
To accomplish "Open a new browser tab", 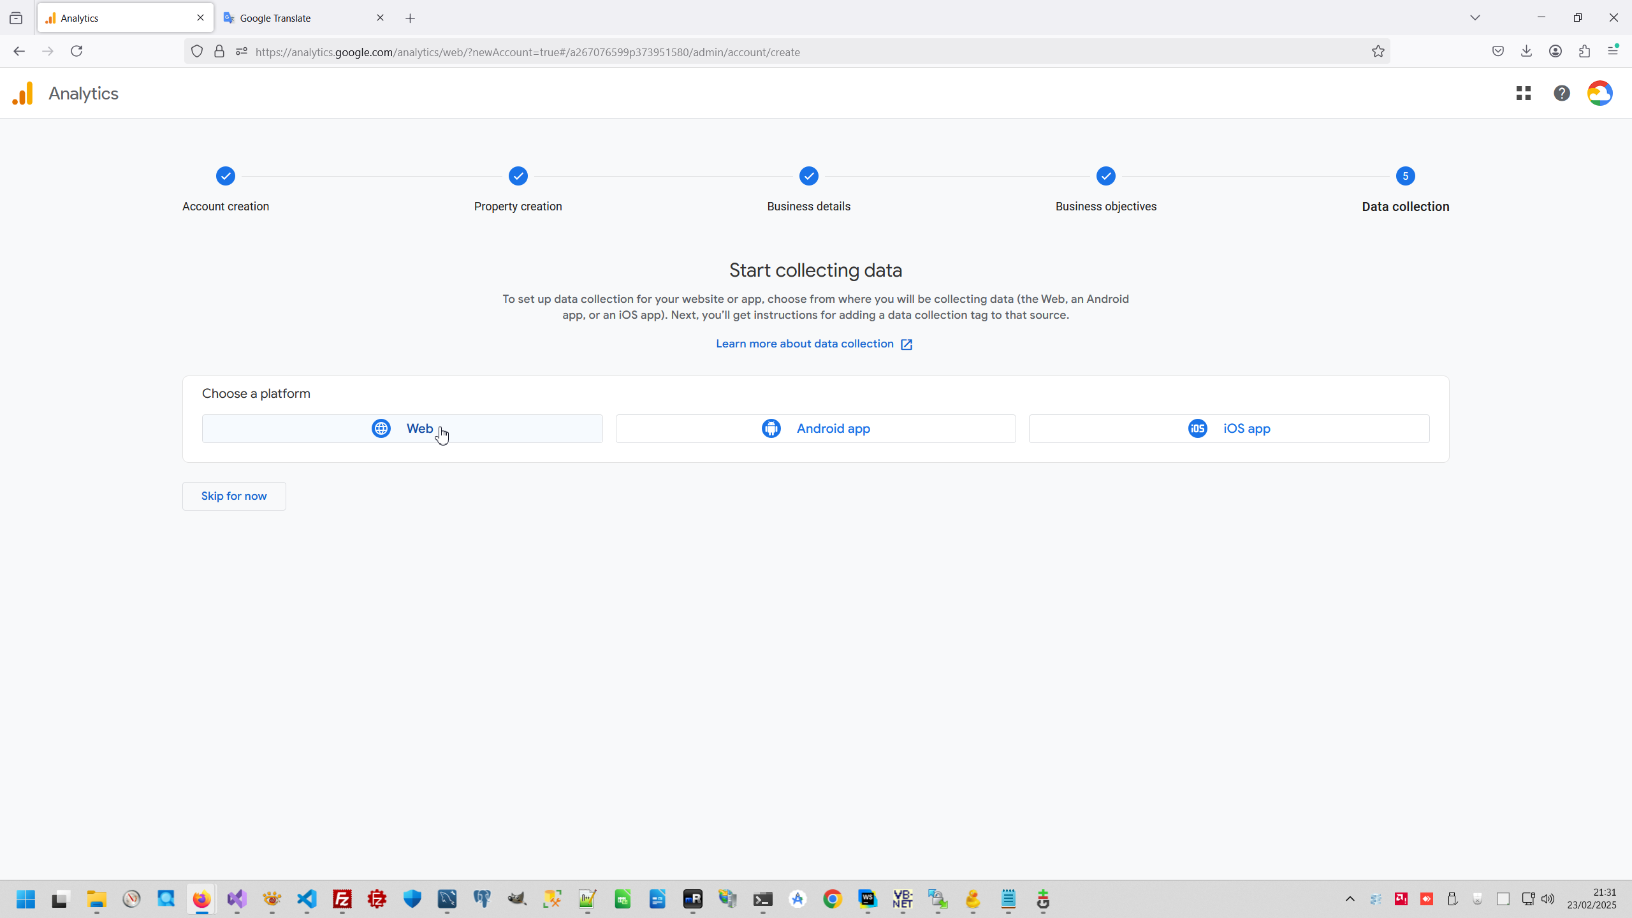I will (411, 18).
